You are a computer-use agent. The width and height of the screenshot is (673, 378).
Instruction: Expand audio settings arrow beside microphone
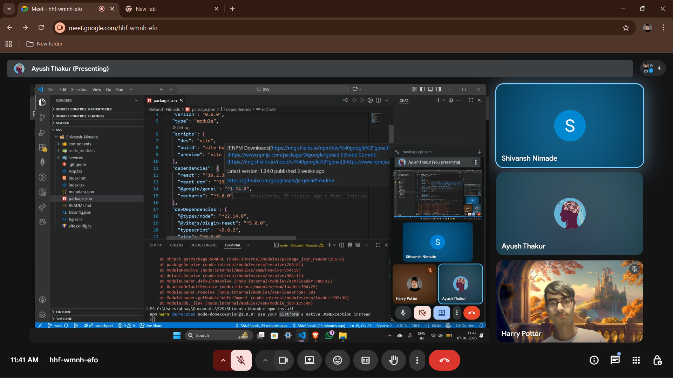point(223,360)
